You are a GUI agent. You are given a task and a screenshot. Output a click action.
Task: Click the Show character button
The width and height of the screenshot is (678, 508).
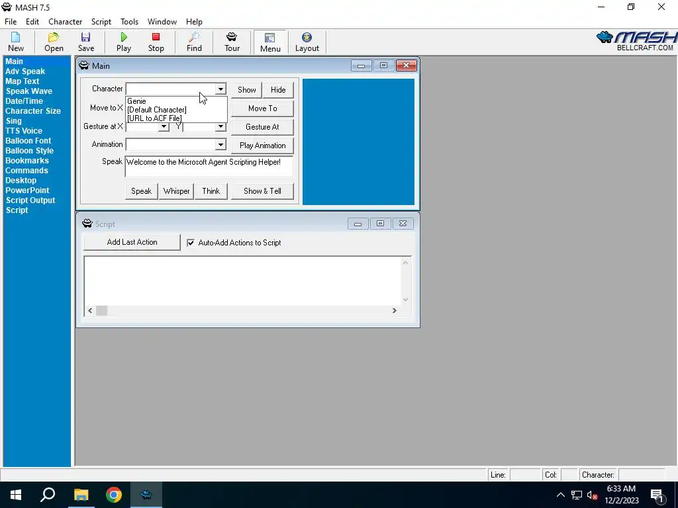click(x=247, y=90)
